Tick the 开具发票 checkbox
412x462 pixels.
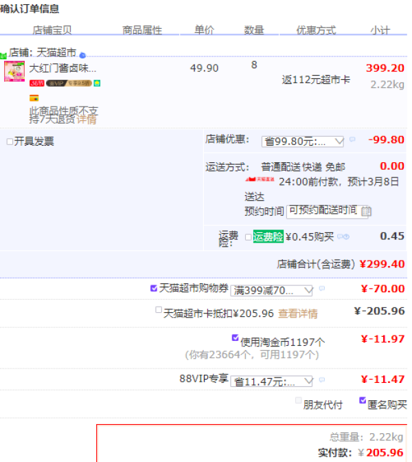point(10,142)
